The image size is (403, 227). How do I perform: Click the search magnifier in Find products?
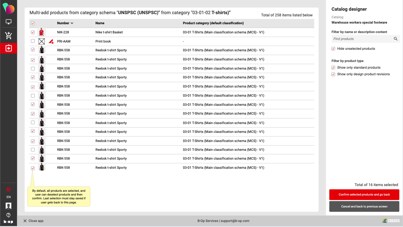(x=396, y=39)
